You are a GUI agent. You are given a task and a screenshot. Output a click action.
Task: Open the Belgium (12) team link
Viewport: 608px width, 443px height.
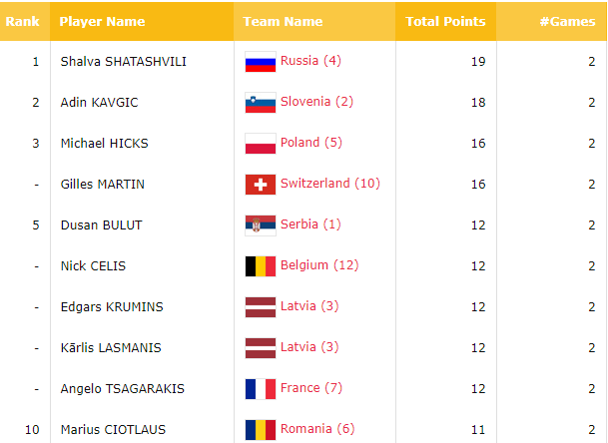(x=319, y=265)
